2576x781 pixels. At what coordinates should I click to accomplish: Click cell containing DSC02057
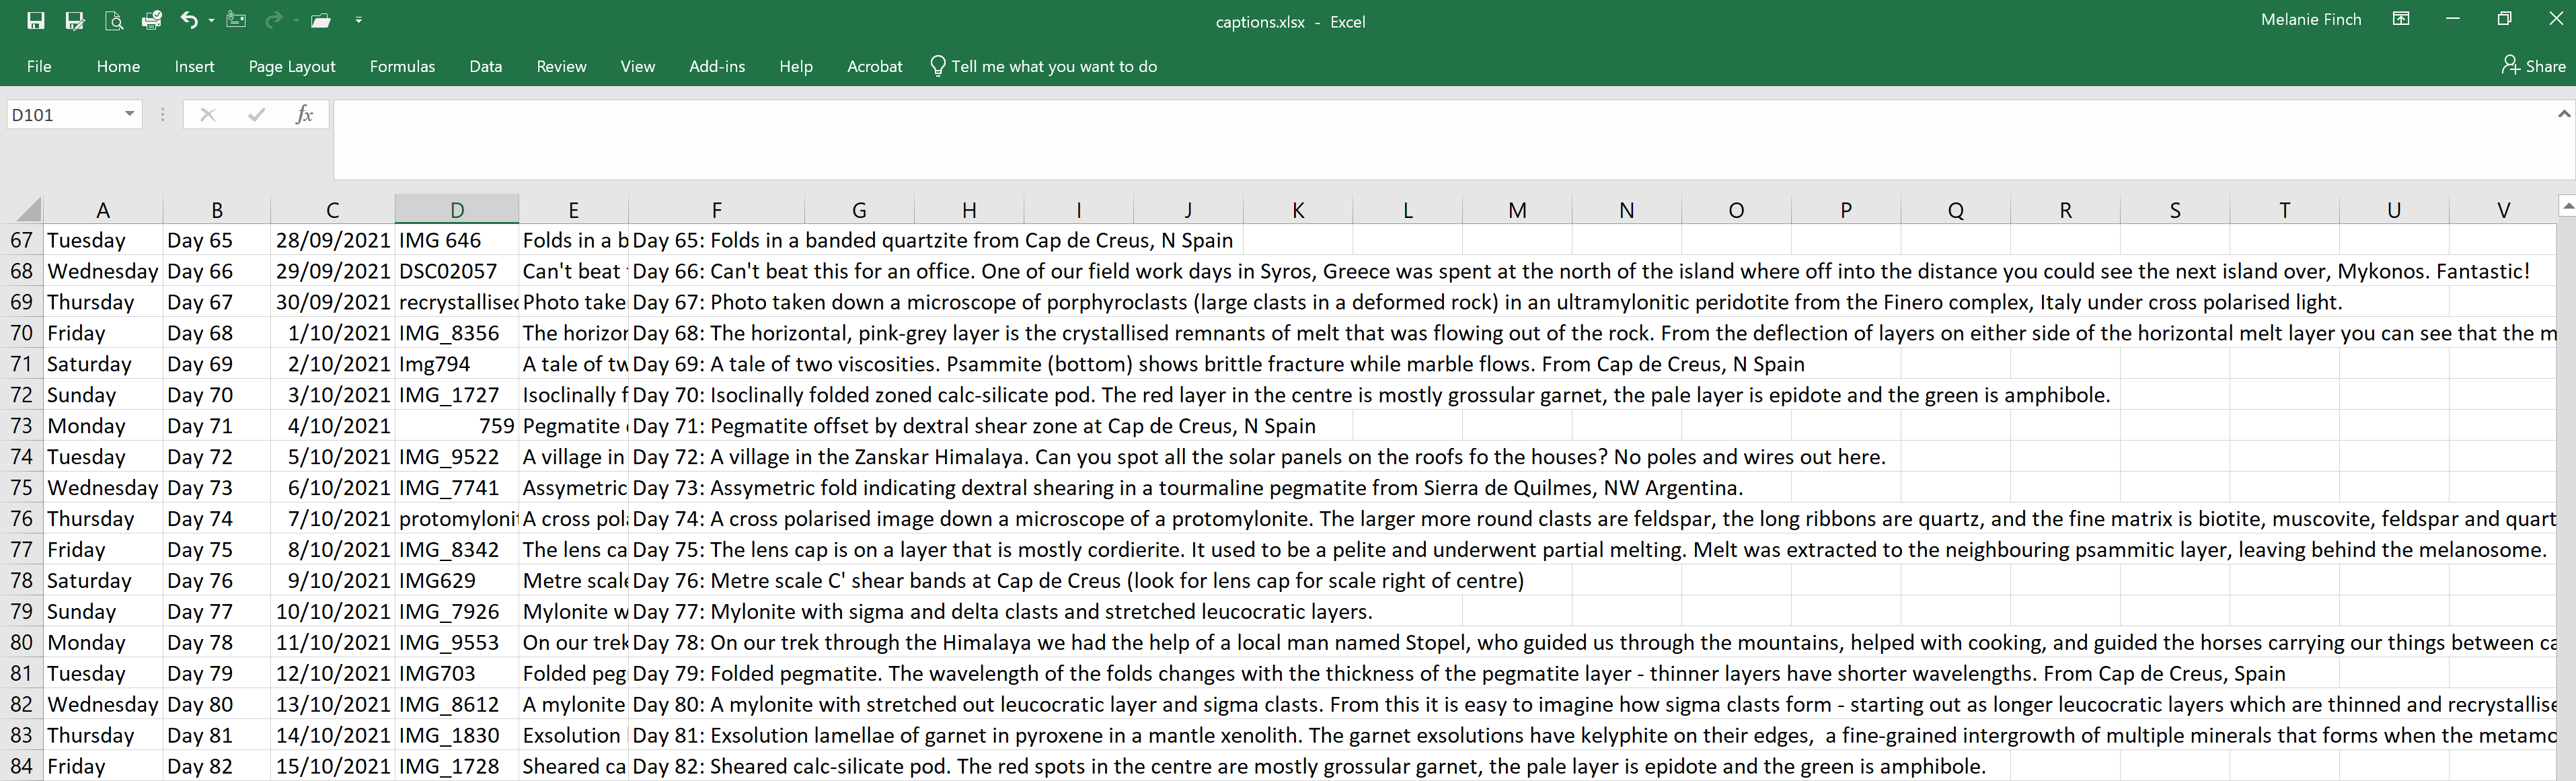(x=457, y=271)
